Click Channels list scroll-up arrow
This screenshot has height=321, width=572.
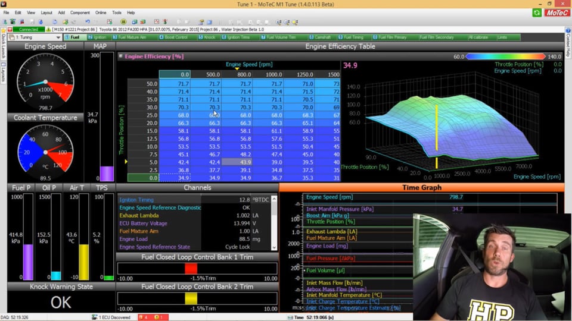coord(274,200)
